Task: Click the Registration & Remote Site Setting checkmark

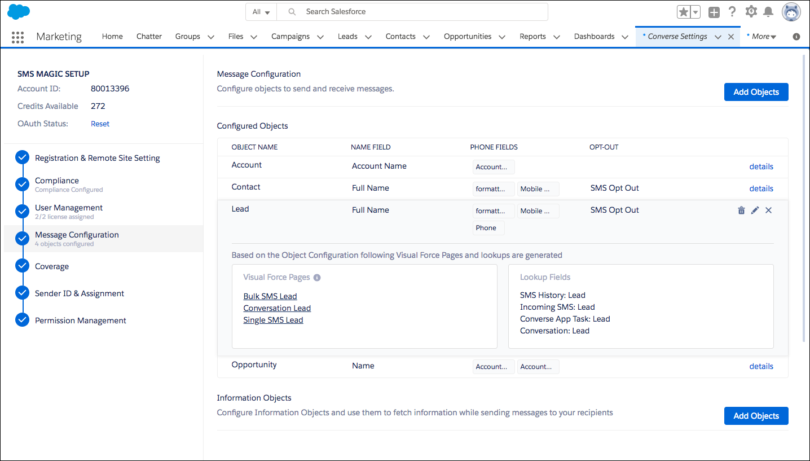Action: [x=23, y=157]
